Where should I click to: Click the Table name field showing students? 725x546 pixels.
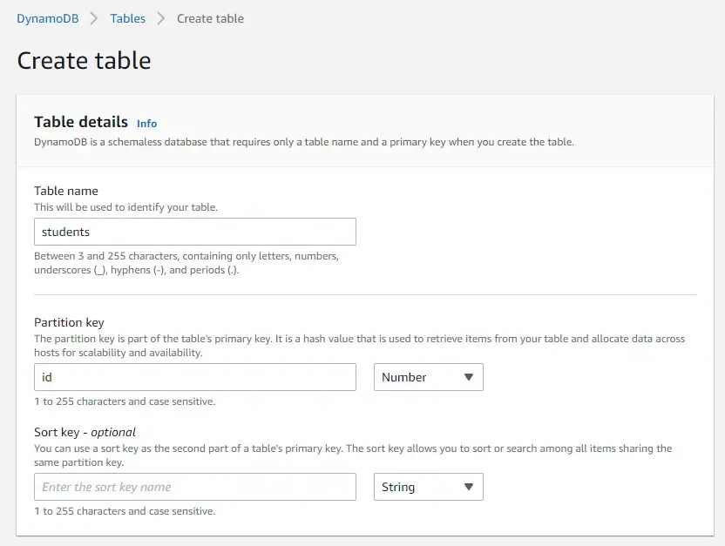pyautogui.click(x=195, y=232)
